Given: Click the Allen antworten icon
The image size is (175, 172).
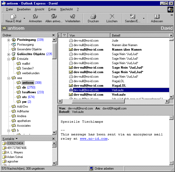Looking at the screenshot, I should coord(54,17).
